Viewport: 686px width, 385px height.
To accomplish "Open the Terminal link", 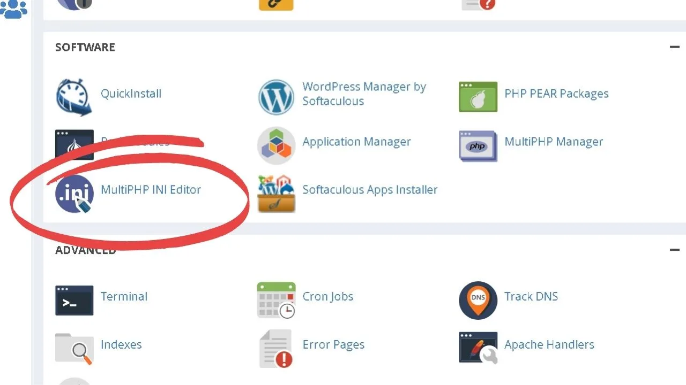I will click(x=124, y=296).
